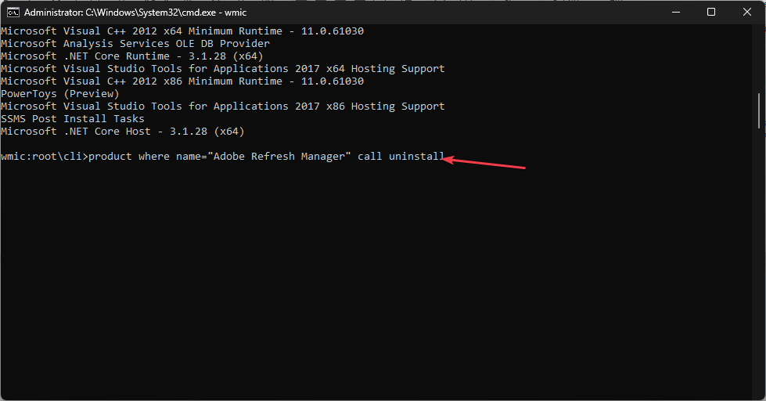Click Visual C++ 2012 x86 Minimum Runtime line

[182, 81]
